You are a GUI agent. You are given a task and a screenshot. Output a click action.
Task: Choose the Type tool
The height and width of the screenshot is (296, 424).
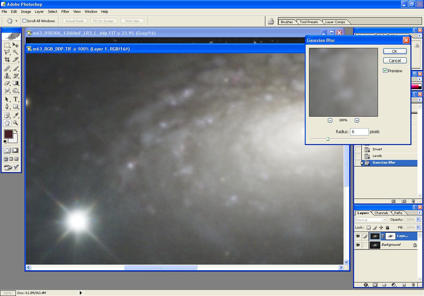(x=16, y=99)
